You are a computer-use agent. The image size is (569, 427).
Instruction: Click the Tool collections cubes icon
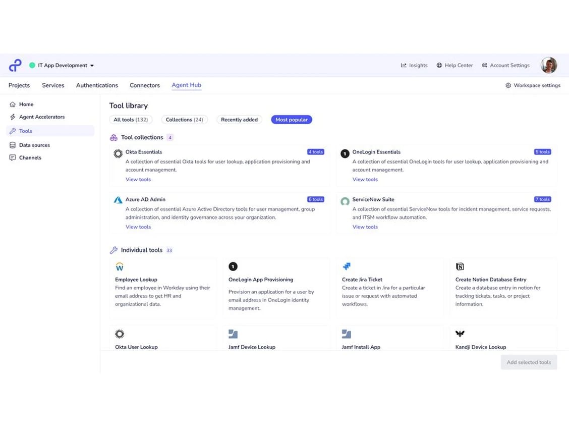(x=113, y=137)
